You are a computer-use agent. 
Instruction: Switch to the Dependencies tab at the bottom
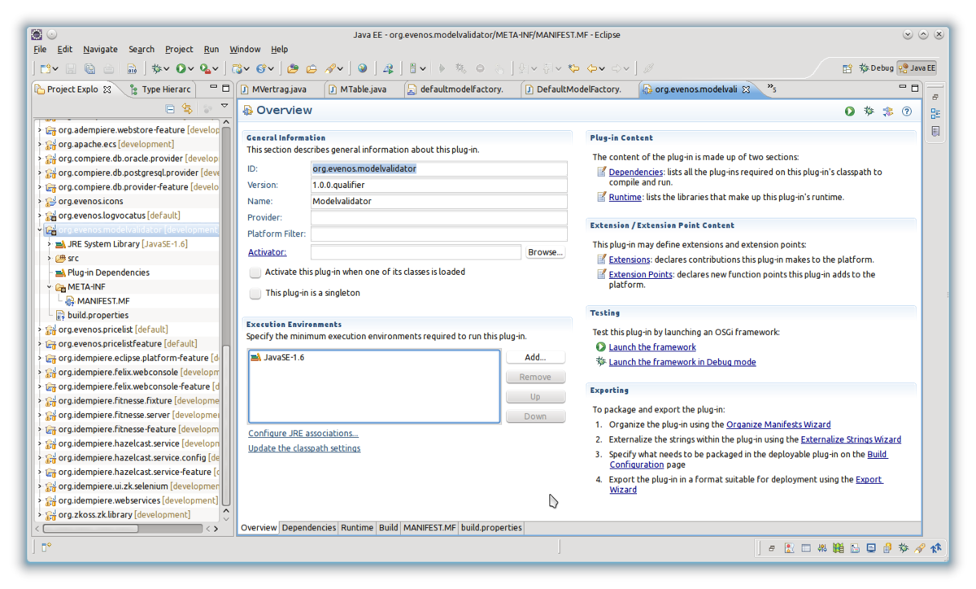point(308,528)
